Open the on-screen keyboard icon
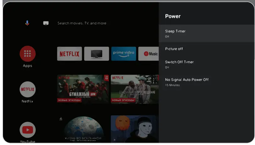255x145 pixels. [46, 23]
